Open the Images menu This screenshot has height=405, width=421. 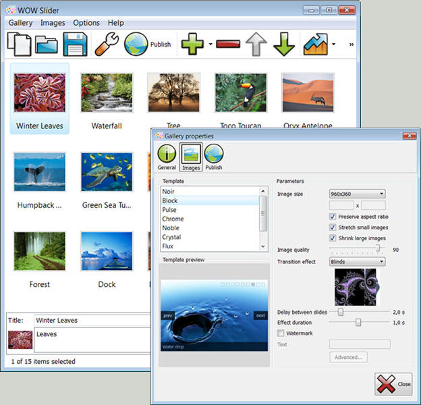53,23
